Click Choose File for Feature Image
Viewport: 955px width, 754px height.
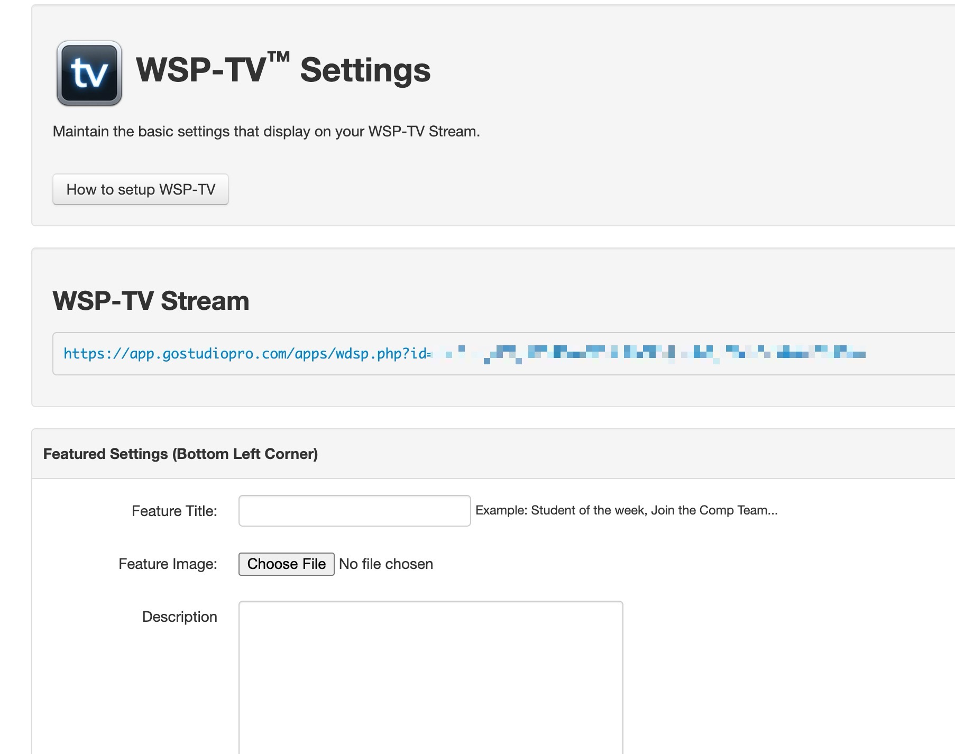(287, 564)
